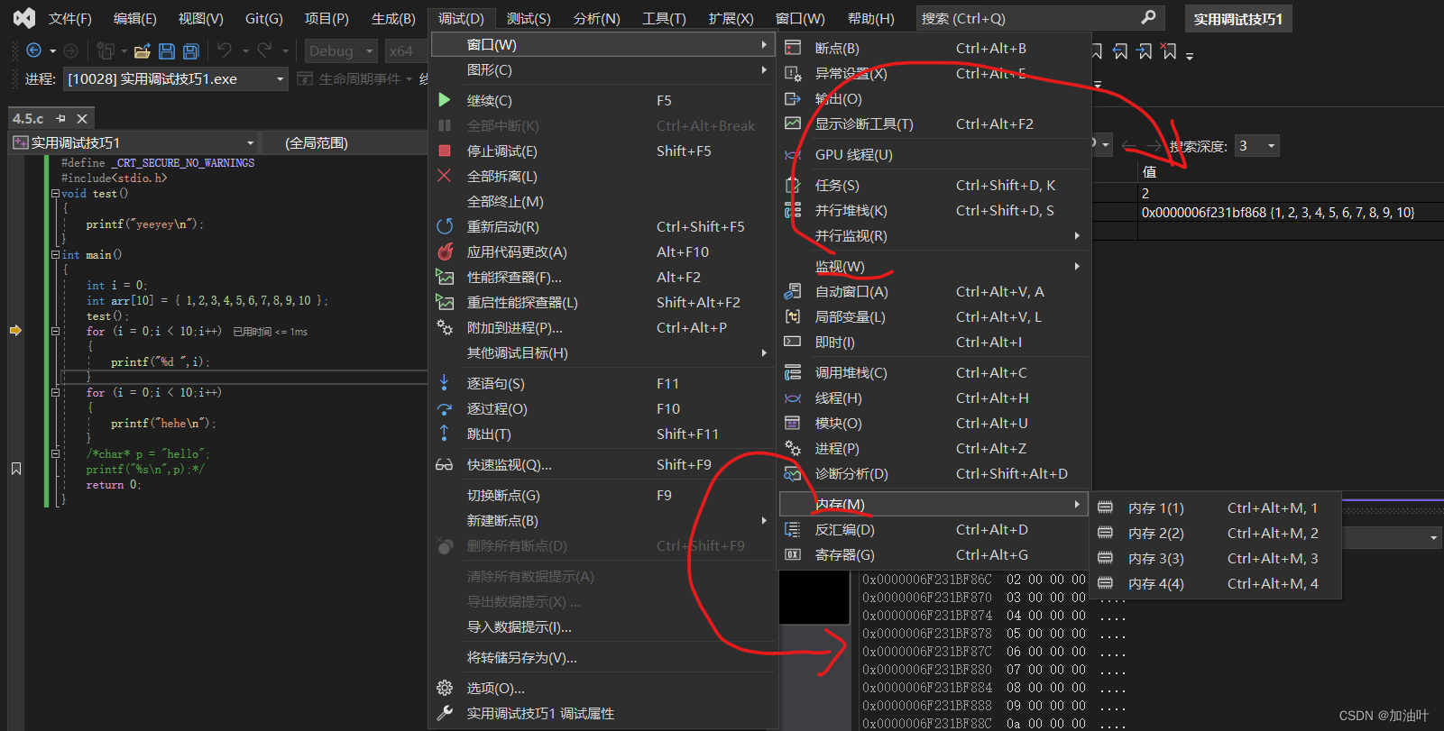This screenshot has height=731, width=1444.
Task: Open the x64 platform dropdown
Action: tap(405, 51)
